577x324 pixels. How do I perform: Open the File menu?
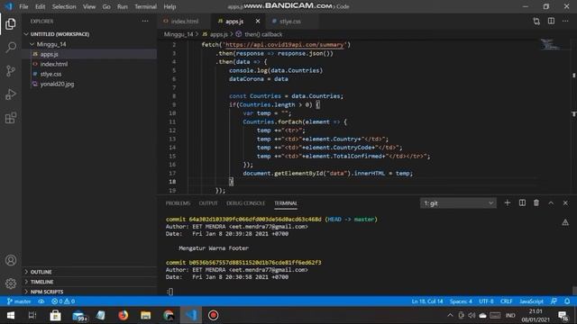point(23,6)
